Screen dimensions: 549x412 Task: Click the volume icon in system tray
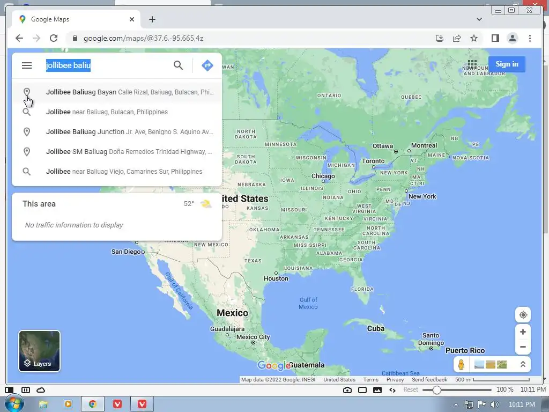tap(494, 404)
